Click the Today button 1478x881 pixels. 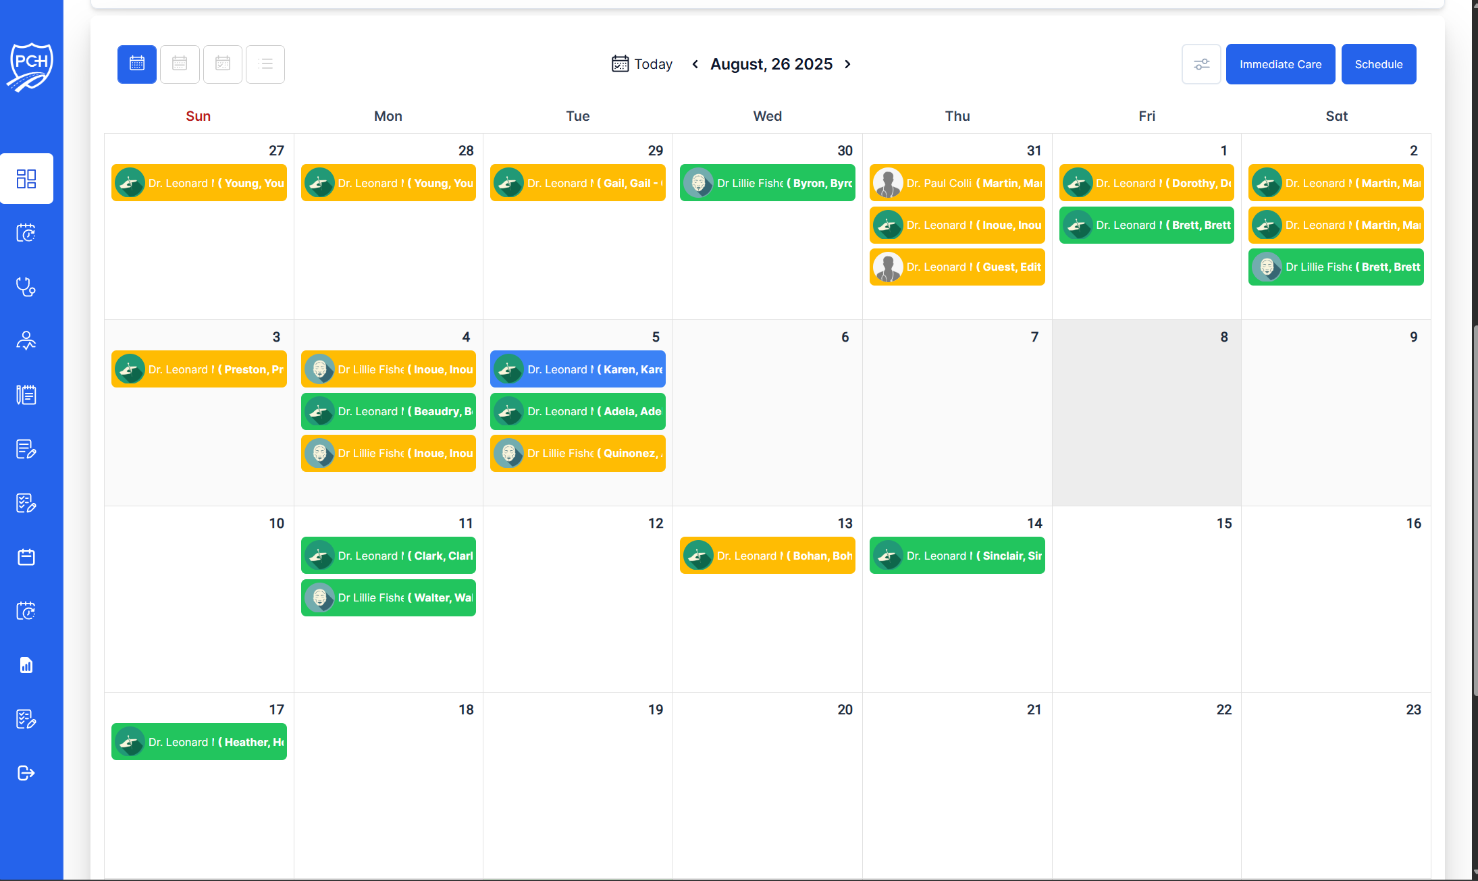[x=642, y=63]
